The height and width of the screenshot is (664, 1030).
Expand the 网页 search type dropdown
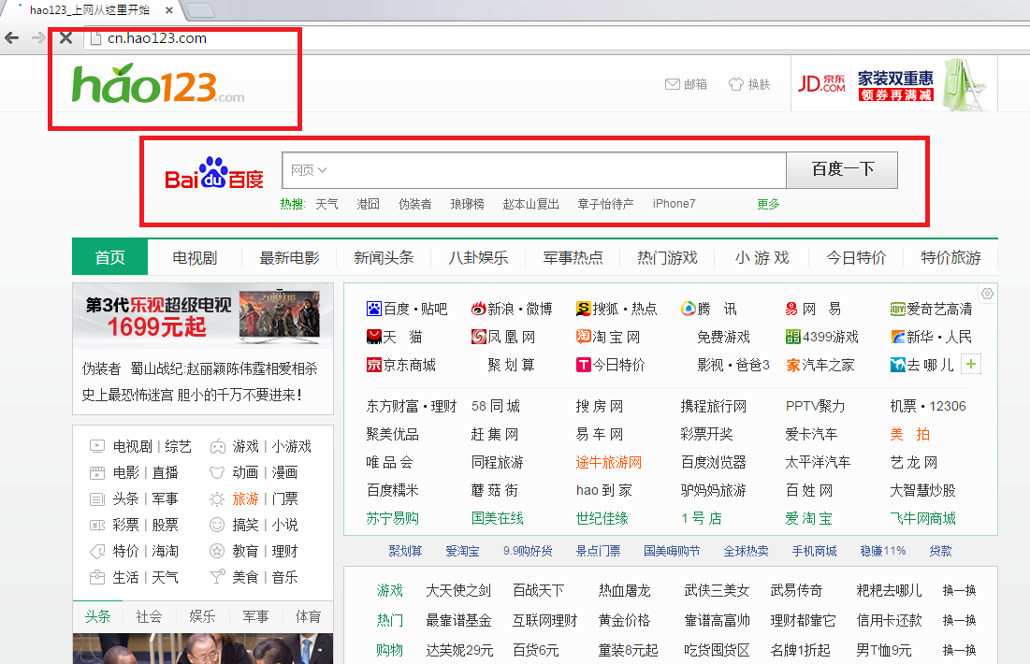coord(309,170)
